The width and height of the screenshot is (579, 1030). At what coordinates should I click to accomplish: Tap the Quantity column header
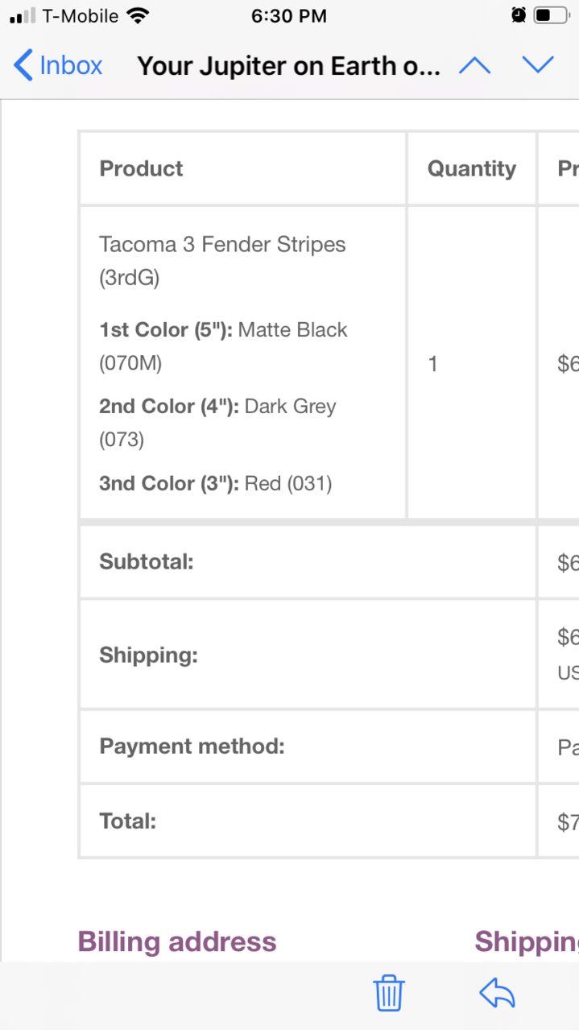tap(472, 168)
